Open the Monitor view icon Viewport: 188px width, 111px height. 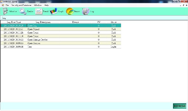point(5,11)
